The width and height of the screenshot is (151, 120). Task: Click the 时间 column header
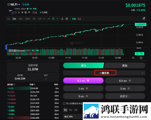tap(56, 84)
